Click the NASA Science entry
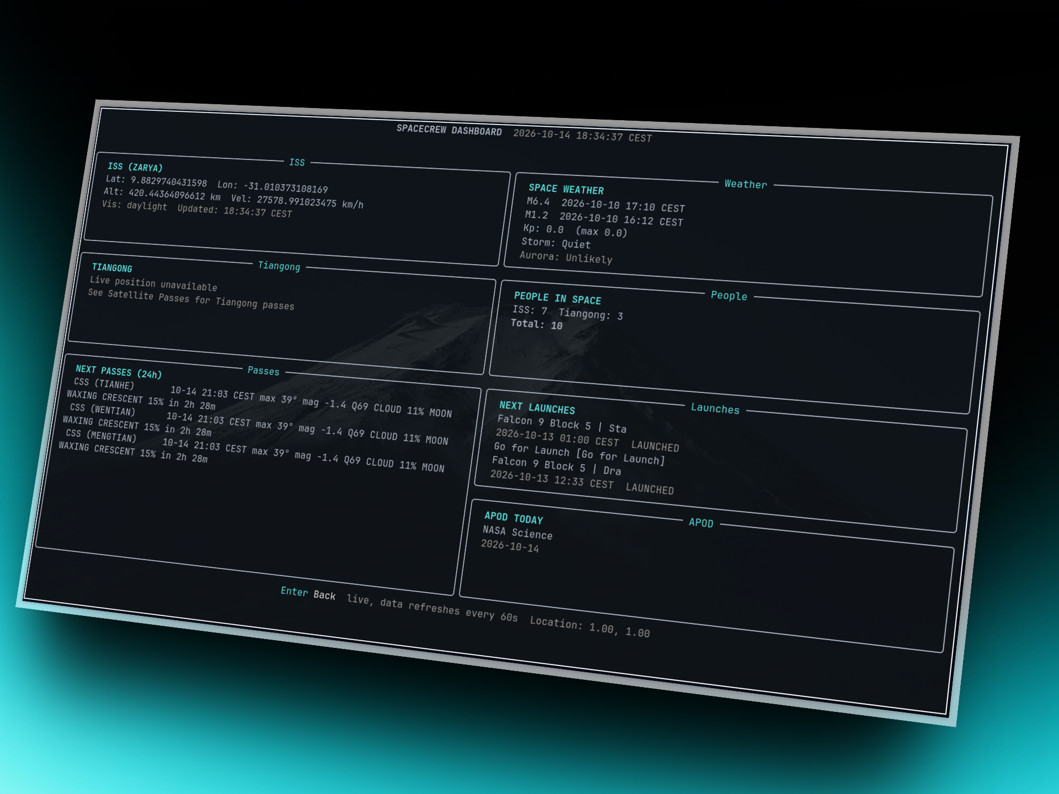1059x794 pixels. (x=517, y=532)
